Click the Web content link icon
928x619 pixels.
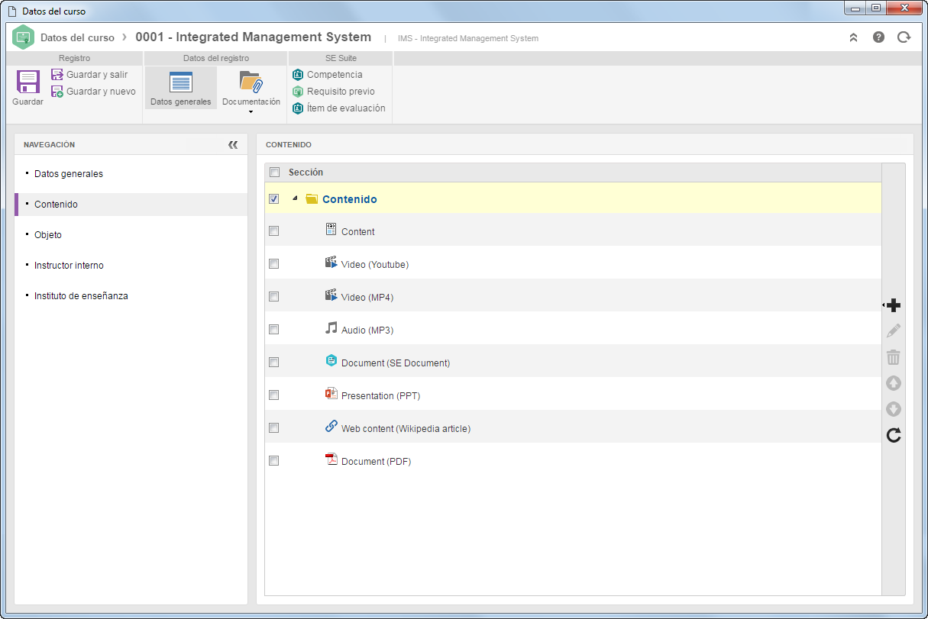coord(331,427)
